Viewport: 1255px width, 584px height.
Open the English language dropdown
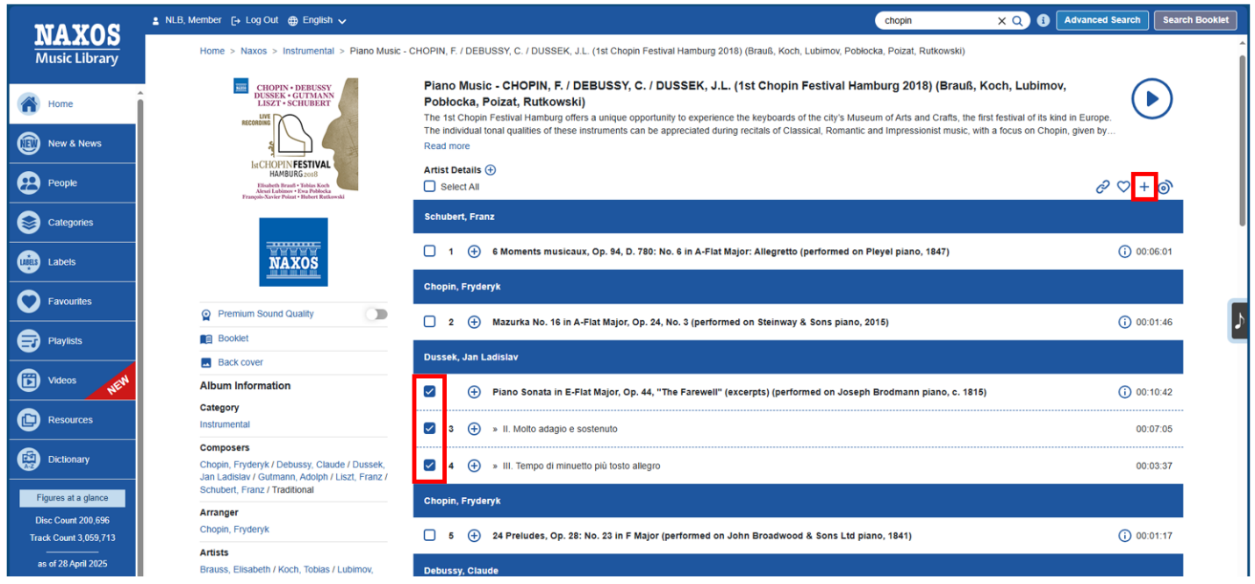317,20
